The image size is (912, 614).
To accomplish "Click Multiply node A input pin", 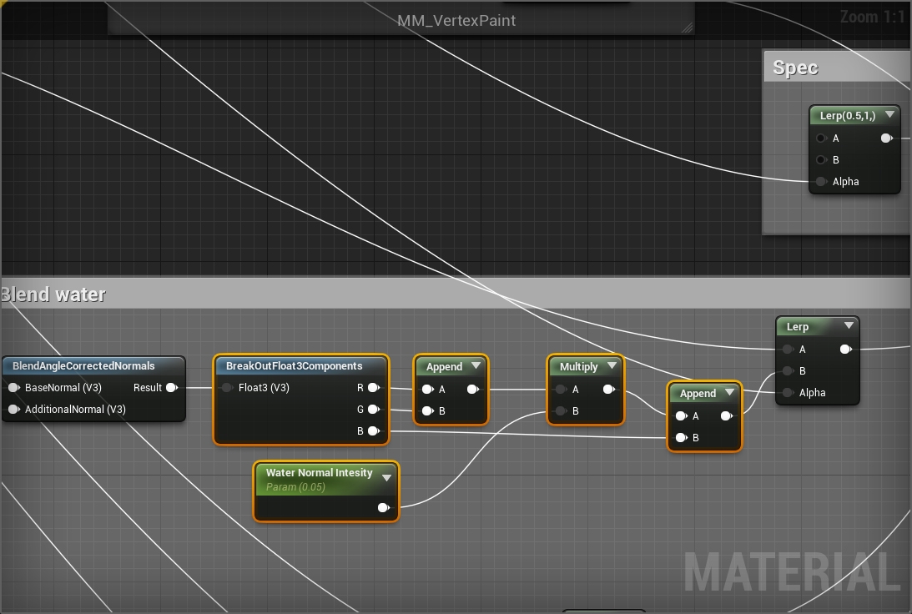I will tap(562, 390).
